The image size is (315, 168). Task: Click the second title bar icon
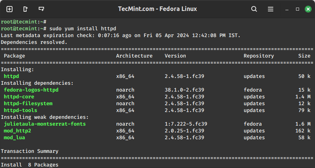click(x=25, y=9)
